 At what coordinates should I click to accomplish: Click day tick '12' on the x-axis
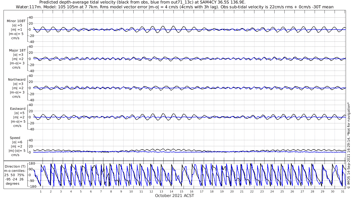(151, 191)
